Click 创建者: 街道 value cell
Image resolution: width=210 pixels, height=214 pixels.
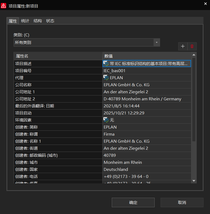pos(147,148)
